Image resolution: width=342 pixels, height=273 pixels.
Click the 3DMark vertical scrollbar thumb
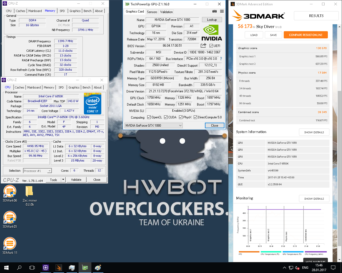[340, 168]
